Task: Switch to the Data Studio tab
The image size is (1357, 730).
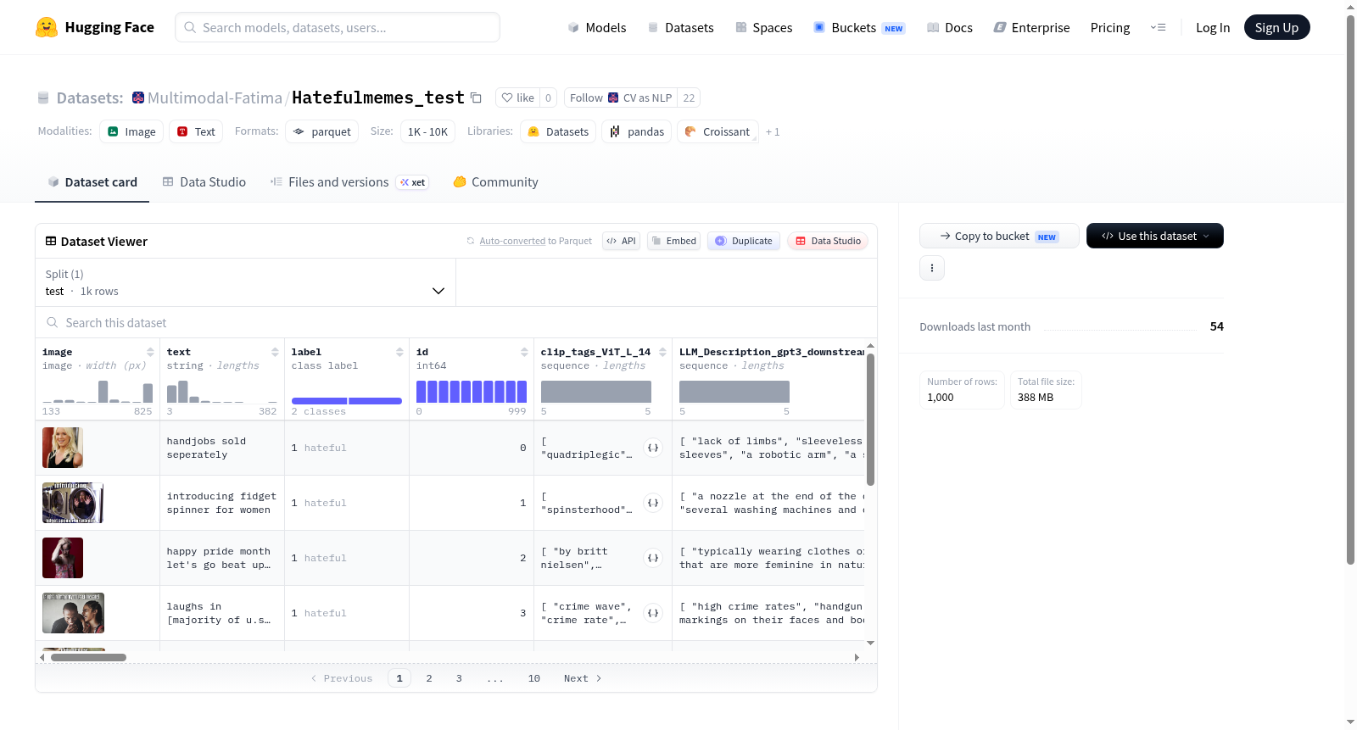Action: (x=204, y=182)
